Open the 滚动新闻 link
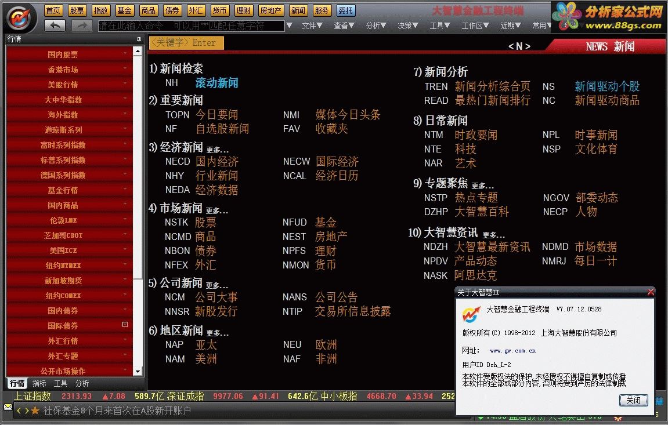 (216, 82)
